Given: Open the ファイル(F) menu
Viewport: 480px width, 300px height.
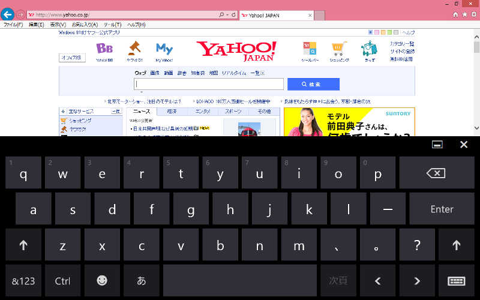Looking at the screenshot, I should (x=13, y=25).
